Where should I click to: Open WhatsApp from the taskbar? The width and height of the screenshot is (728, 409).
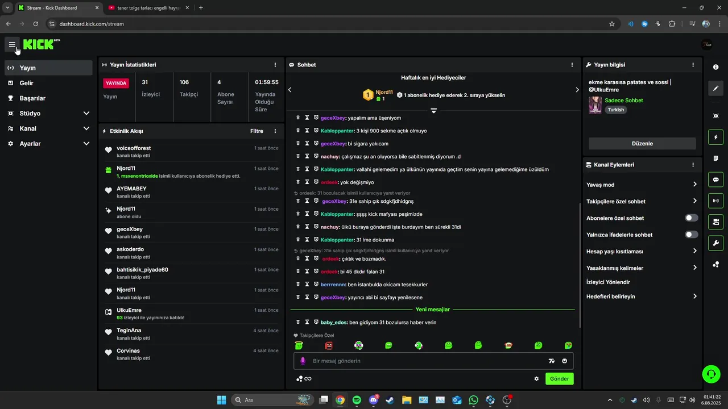point(474,400)
